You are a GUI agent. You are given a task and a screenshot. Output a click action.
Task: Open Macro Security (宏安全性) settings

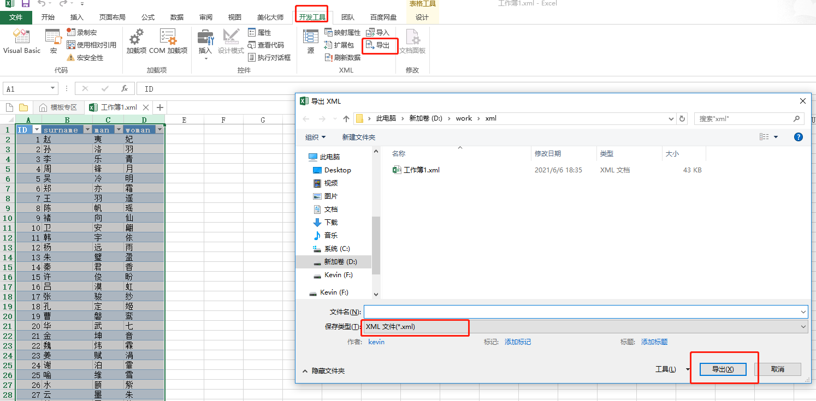[x=85, y=57]
